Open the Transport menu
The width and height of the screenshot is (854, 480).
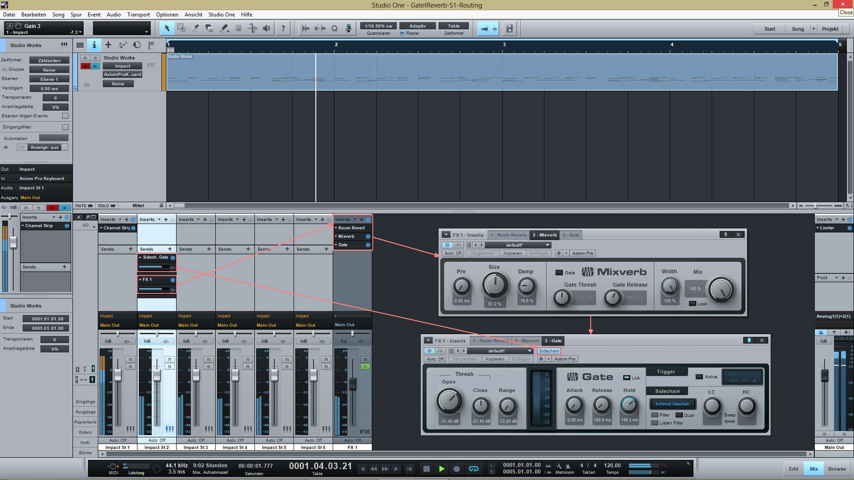138,14
